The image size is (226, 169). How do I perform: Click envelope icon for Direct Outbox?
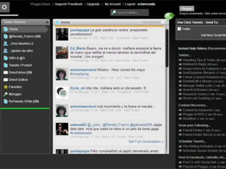(6, 80)
